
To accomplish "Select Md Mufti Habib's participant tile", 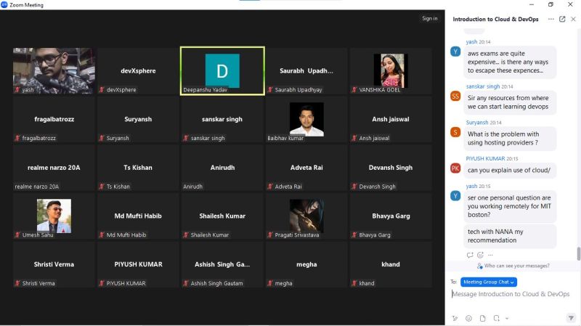I will (x=138, y=216).
